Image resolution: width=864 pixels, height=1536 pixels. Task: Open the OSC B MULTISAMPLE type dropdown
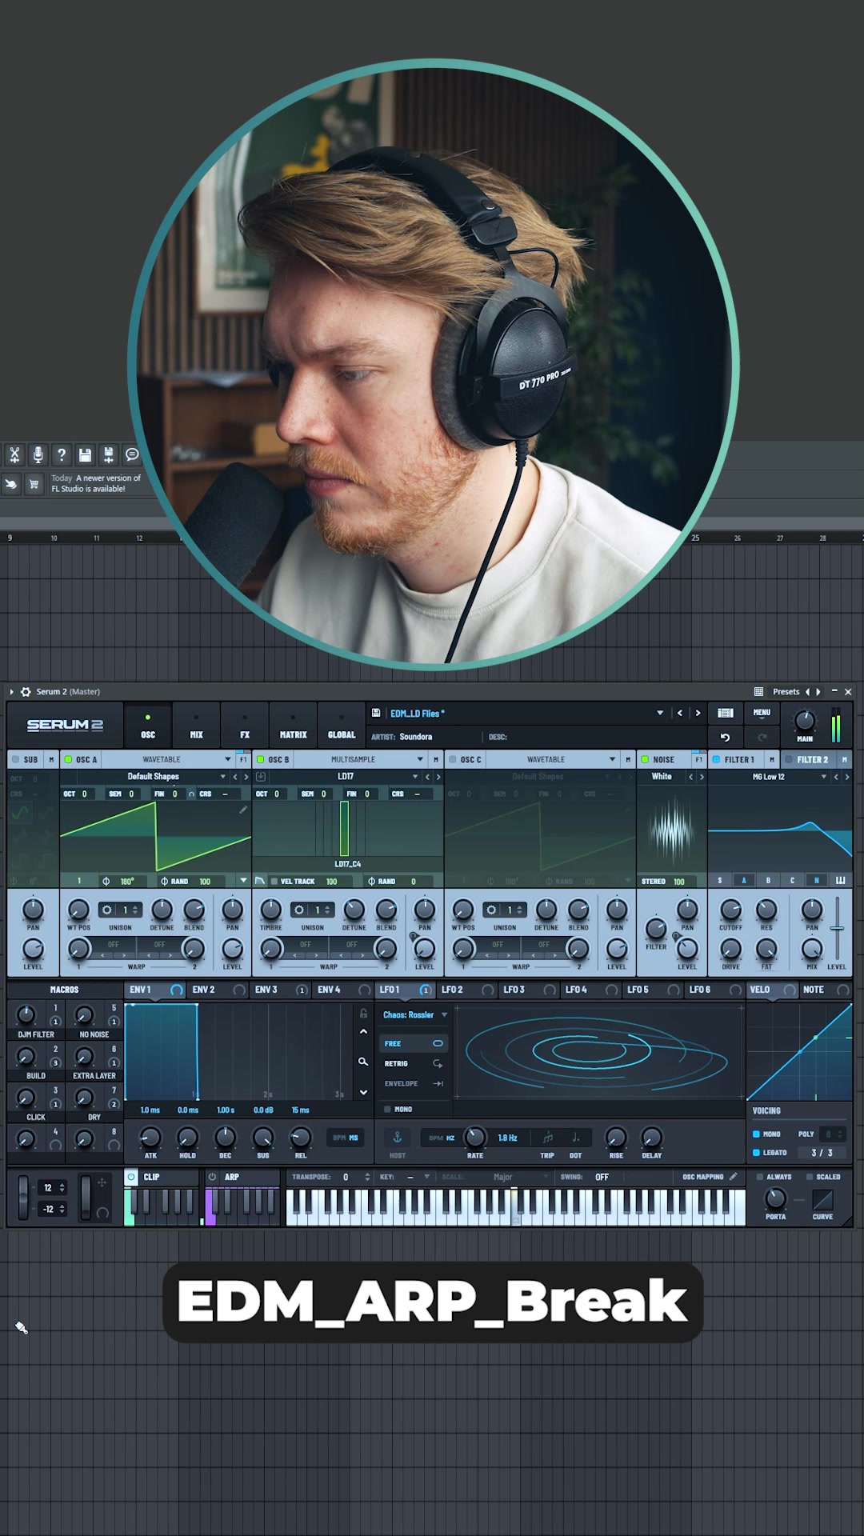360,759
